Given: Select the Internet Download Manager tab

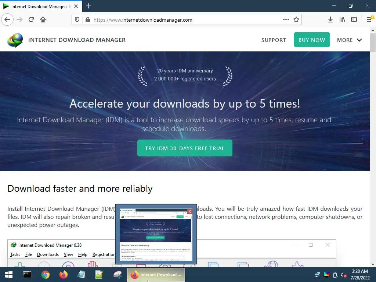Looking at the screenshot, I should pyautogui.click(x=41, y=6).
